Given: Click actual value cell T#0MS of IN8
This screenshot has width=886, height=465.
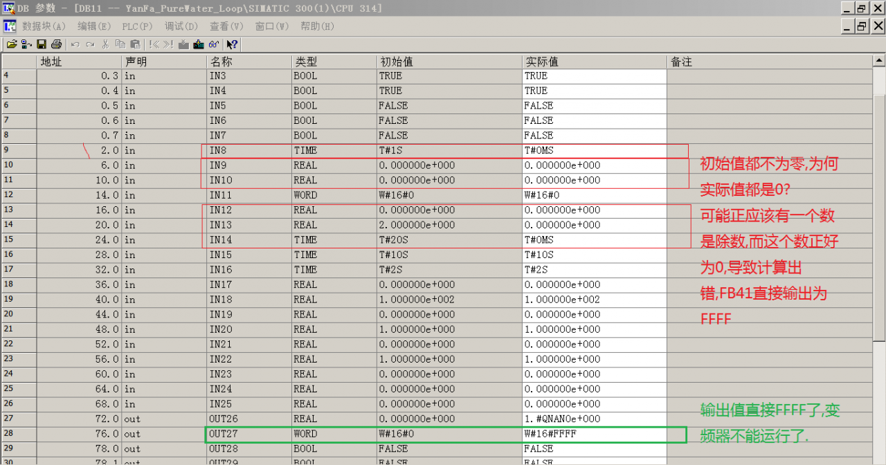Looking at the screenshot, I should [x=595, y=150].
